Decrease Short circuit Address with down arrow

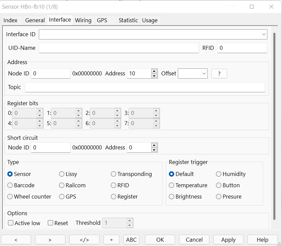tap(154, 150)
